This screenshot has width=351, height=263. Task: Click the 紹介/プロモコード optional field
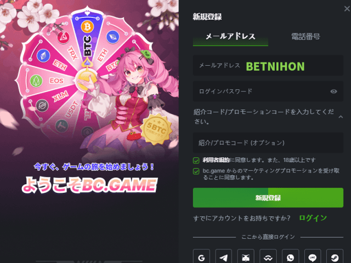268,142
